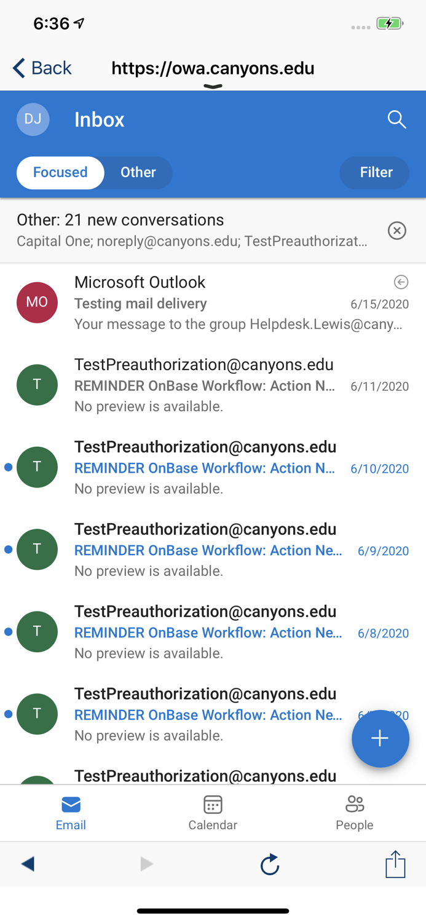Open the DJ account avatar
The width and height of the screenshot is (426, 922).
(33, 119)
